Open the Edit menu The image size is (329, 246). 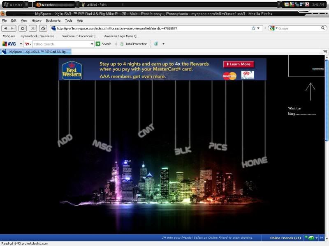[x=14, y=20]
